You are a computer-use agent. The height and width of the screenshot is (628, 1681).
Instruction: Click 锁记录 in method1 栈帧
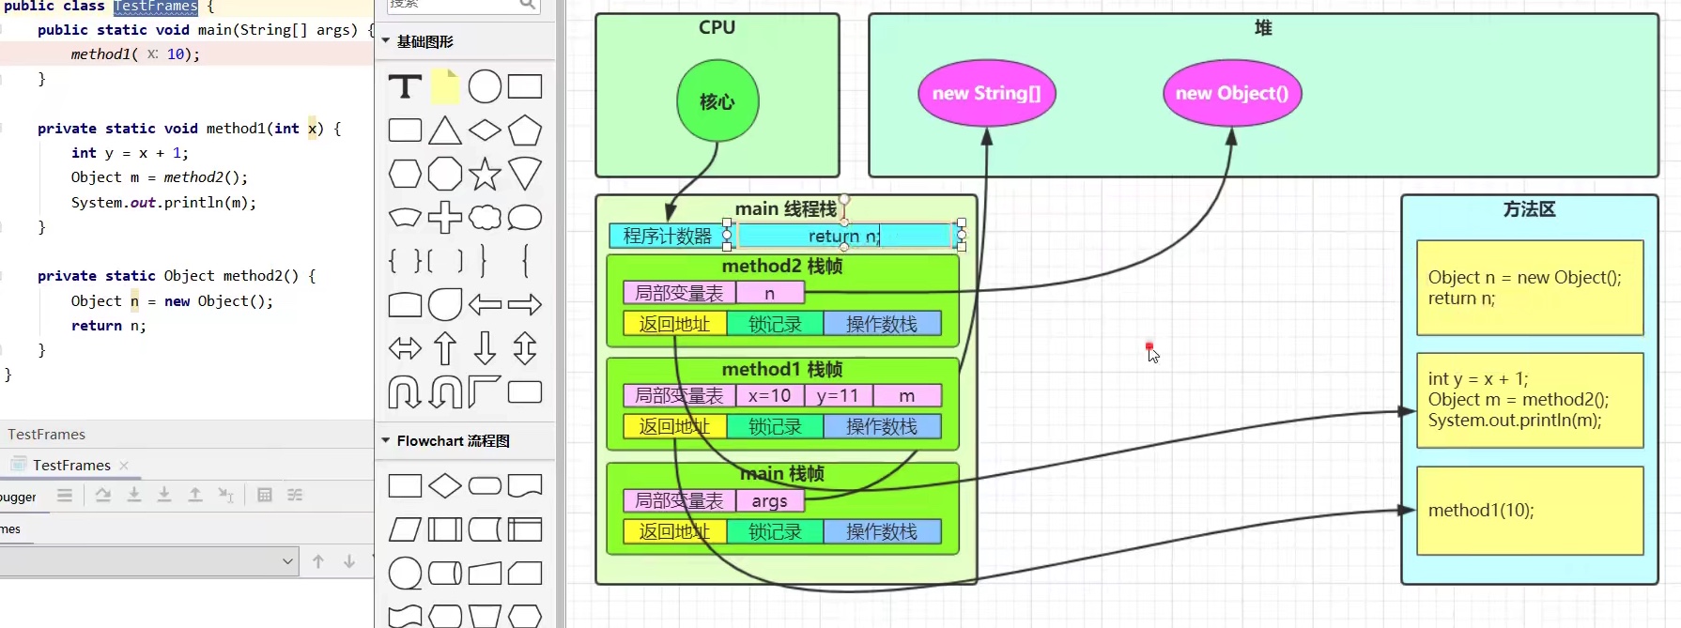coord(775,427)
